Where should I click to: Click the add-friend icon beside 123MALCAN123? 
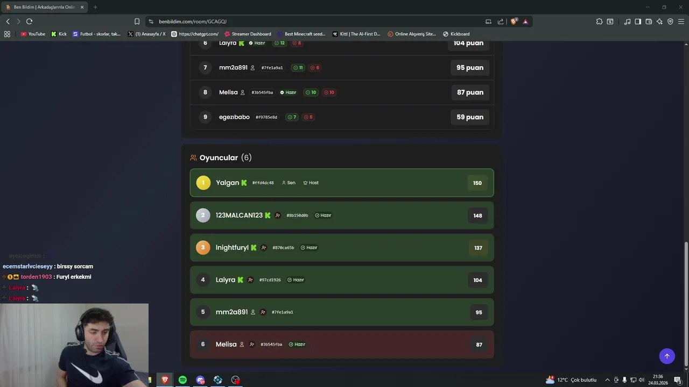tap(278, 216)
